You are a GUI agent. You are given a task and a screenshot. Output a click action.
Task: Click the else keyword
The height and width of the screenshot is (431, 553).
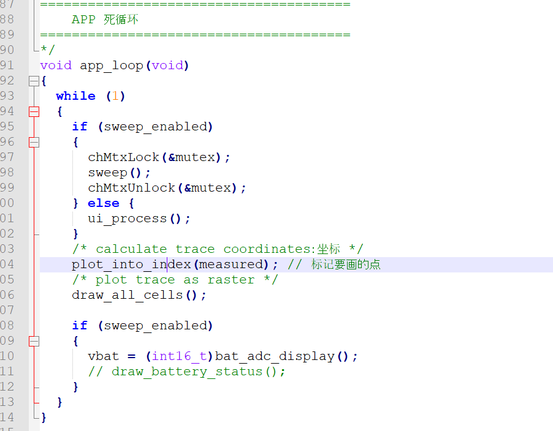pyautogui.click(x=103, y=203)
